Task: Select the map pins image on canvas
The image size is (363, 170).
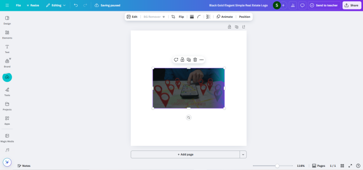Action: pyautogui.click(x=189, y=88)
